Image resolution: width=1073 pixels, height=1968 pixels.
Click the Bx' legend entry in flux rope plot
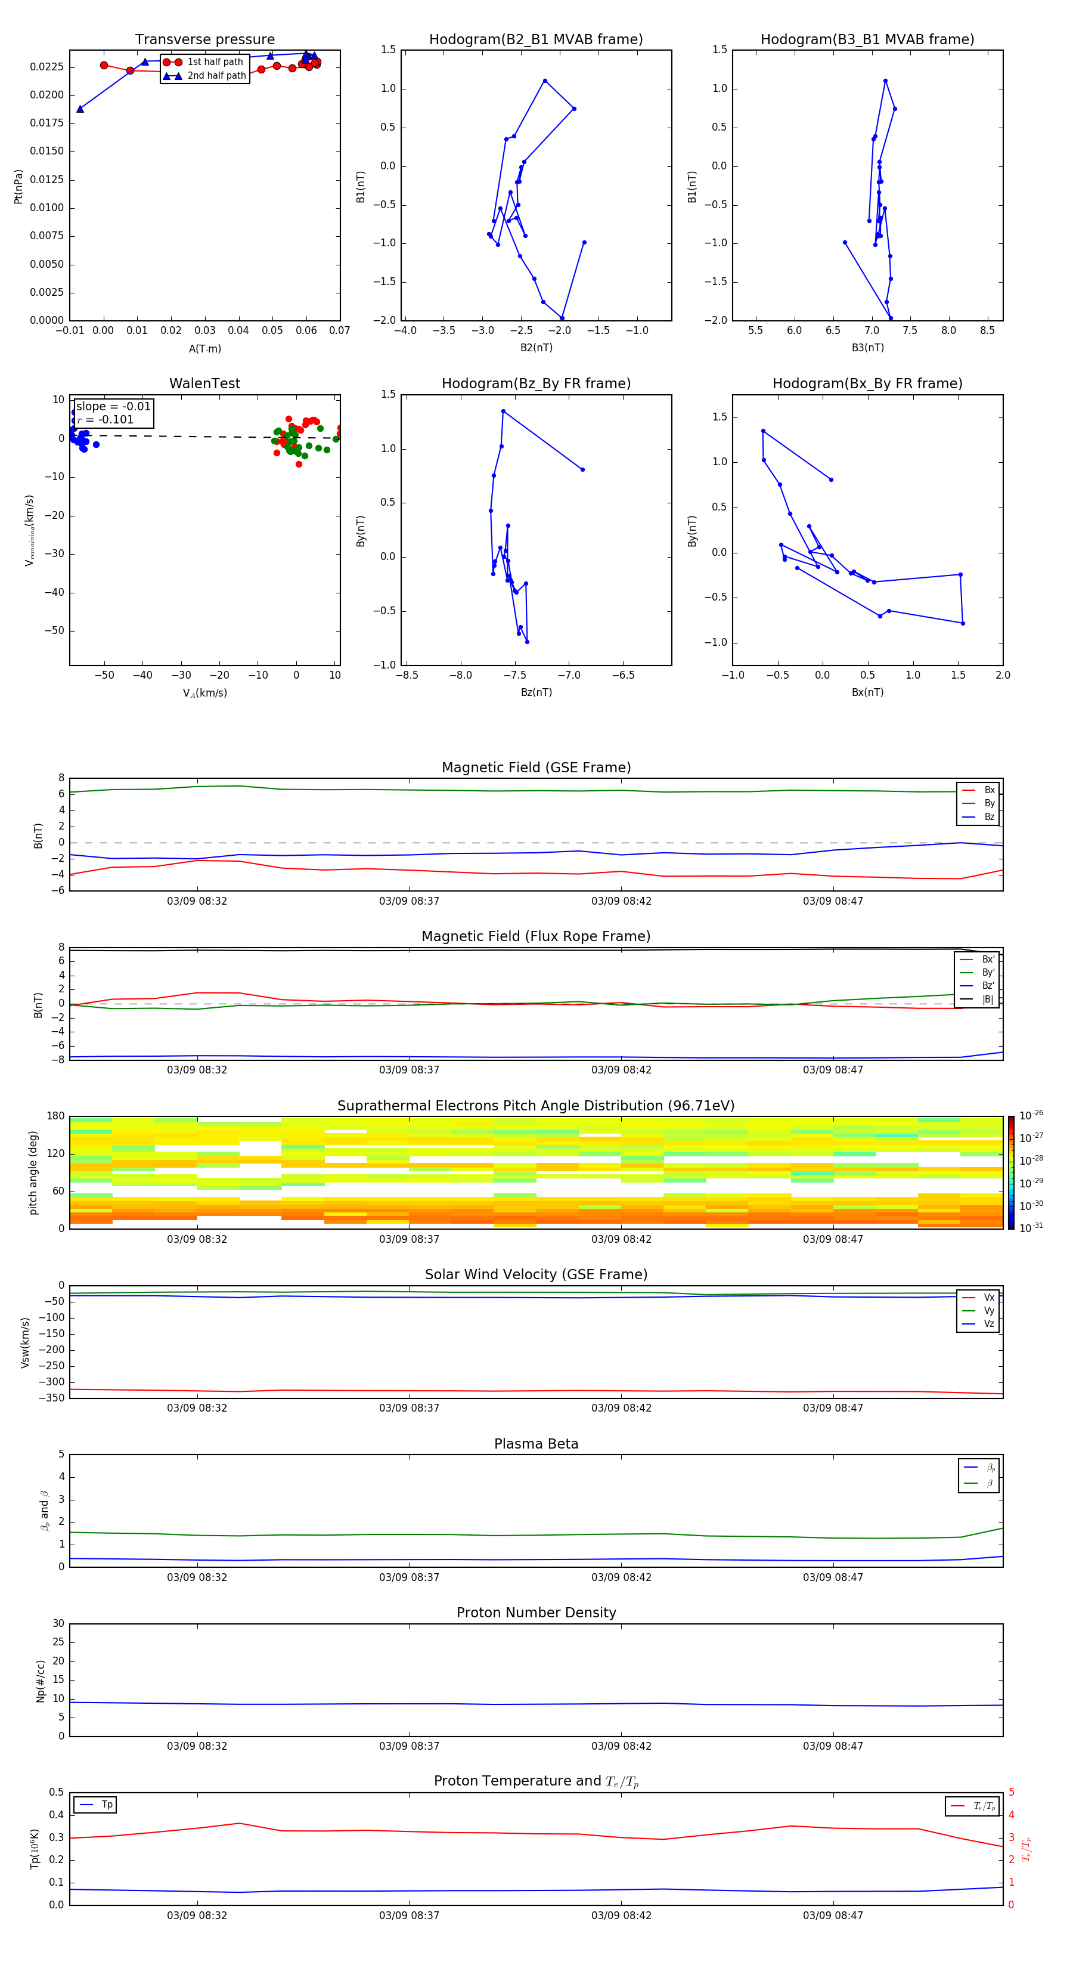pyautogui.click(x=977, y=960)
